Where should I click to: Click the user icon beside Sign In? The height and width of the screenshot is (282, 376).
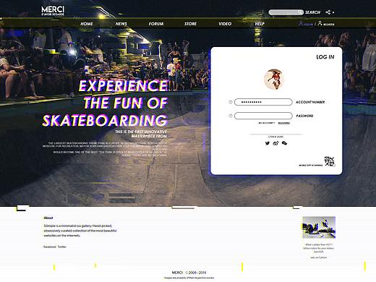coord(301,23)
